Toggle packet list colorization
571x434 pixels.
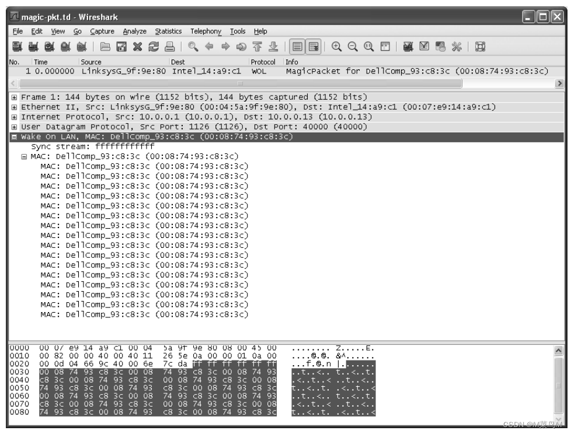coord(297,47)
